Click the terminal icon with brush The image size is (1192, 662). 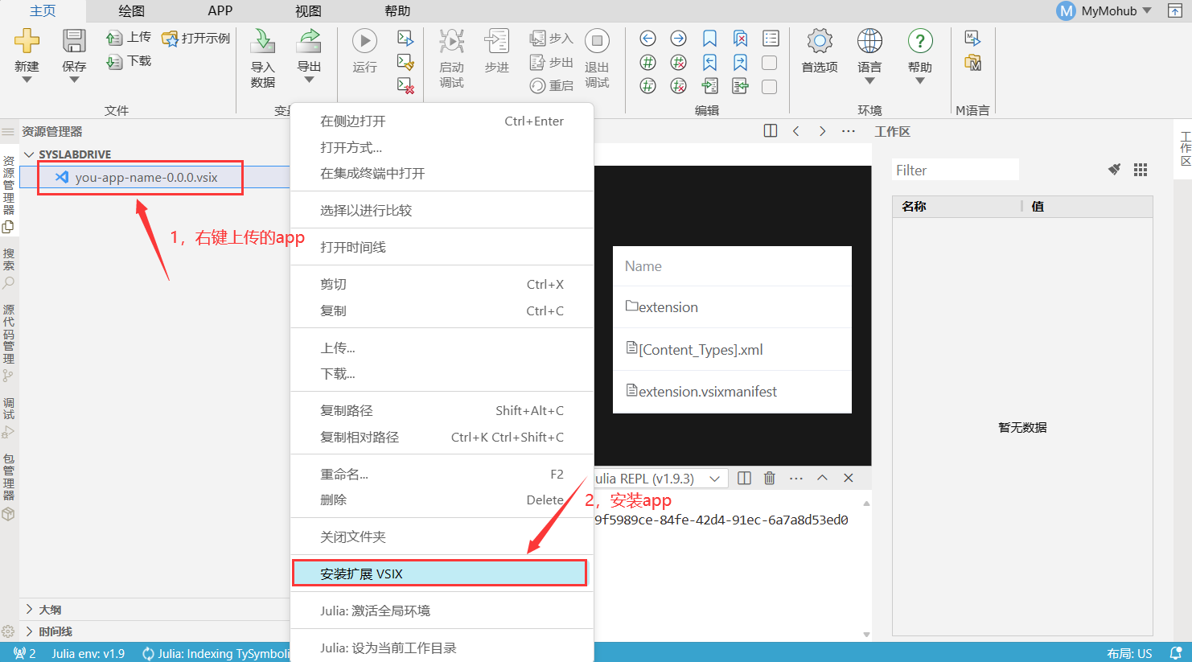click(x=405, y=62)
